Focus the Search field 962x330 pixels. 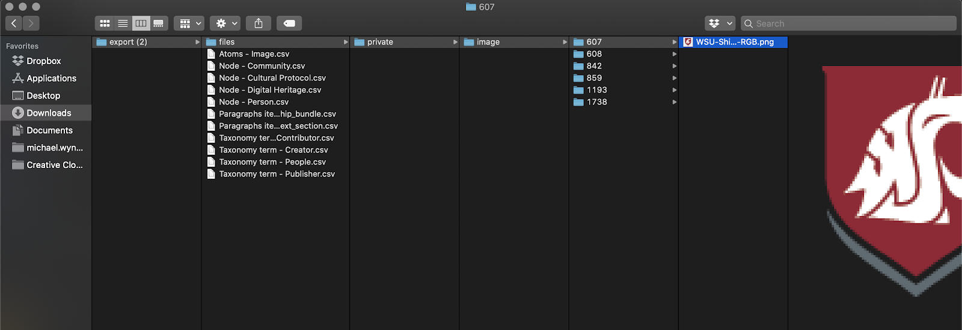click(848, 23)
